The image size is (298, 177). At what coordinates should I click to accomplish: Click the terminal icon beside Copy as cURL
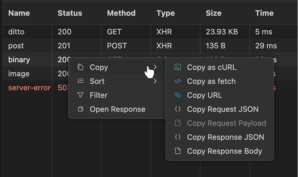[x=178, y=67]
